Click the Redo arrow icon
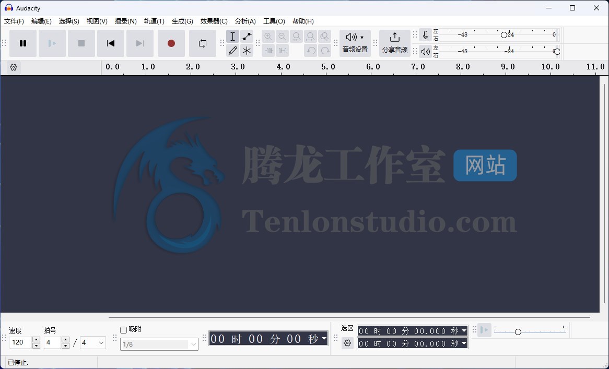609x369 pixels. (x=325, y=51)
